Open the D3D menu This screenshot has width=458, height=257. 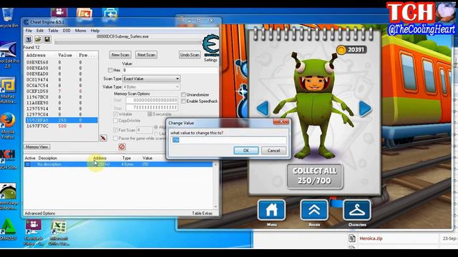(x=67, y=31)
